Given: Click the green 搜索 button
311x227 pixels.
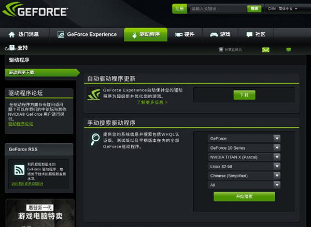Looking at the screenshot, I should (x=255, y=9).
